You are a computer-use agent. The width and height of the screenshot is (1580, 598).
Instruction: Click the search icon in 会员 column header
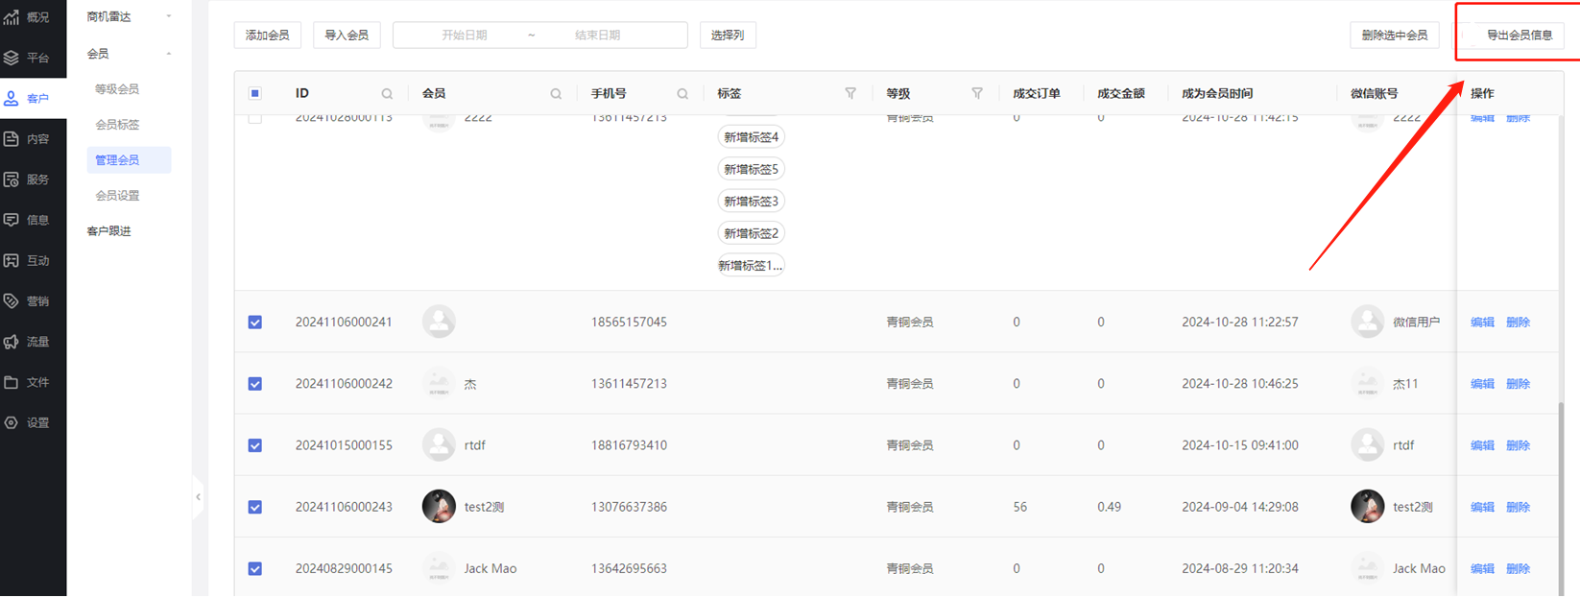(556, 94)
